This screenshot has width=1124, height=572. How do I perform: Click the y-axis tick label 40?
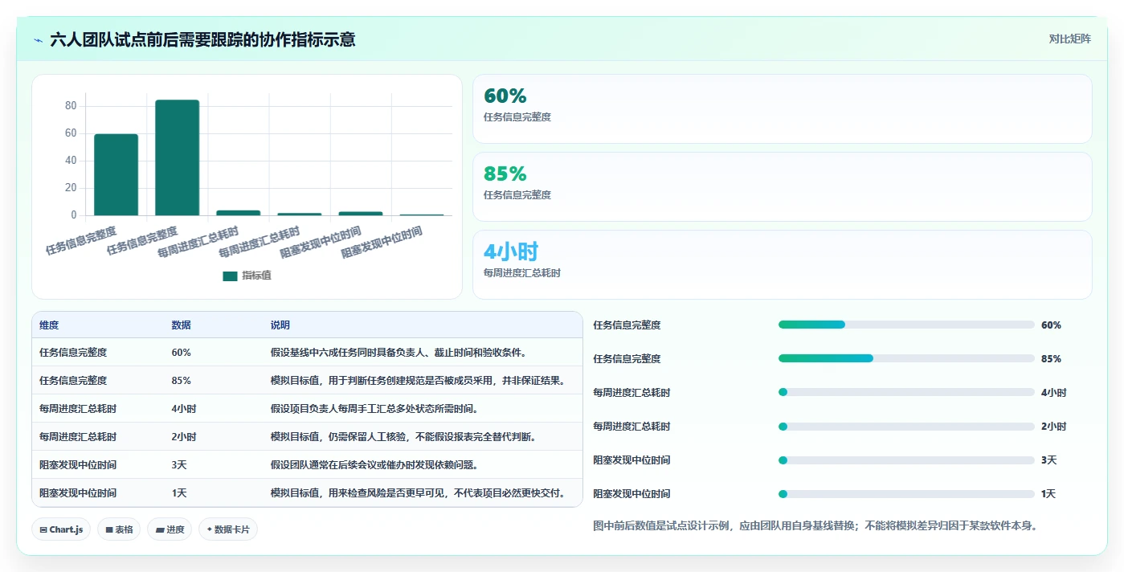pos(71,161)
